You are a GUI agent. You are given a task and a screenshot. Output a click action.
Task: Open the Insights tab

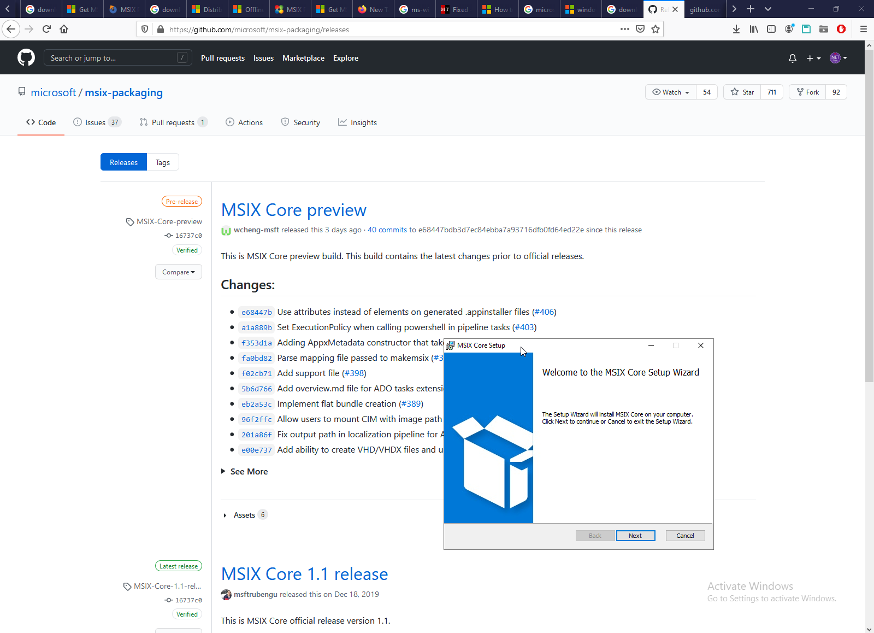point(357,122)
